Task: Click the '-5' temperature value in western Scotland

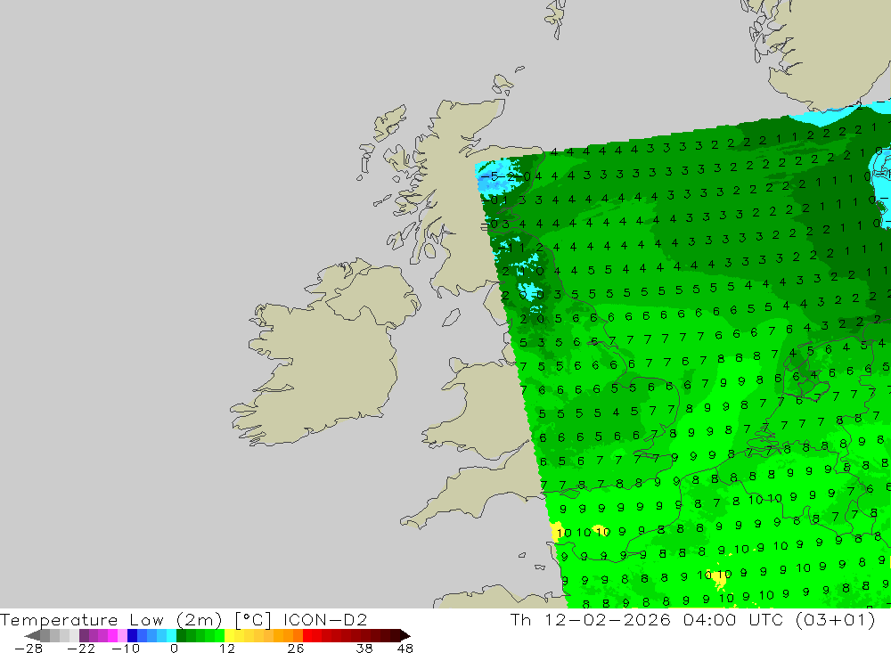Action: point(492,176)
